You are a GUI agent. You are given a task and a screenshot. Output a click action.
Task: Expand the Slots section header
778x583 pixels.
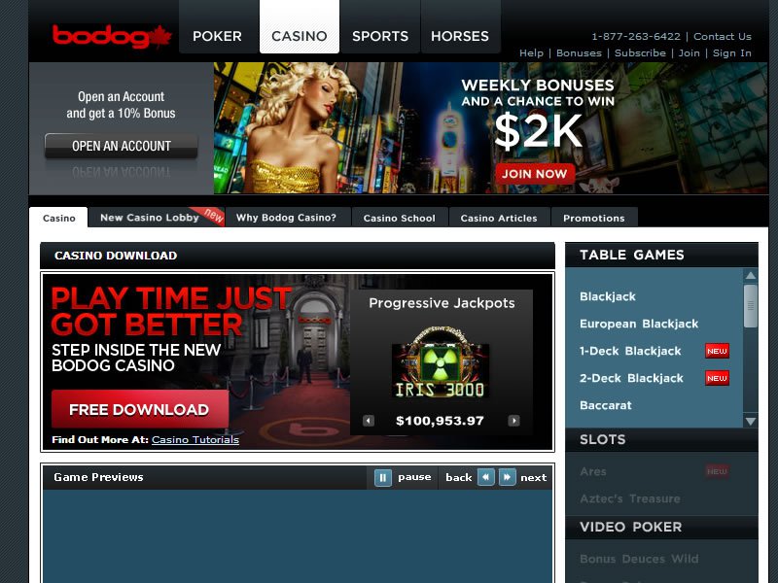tap(661, 440)
